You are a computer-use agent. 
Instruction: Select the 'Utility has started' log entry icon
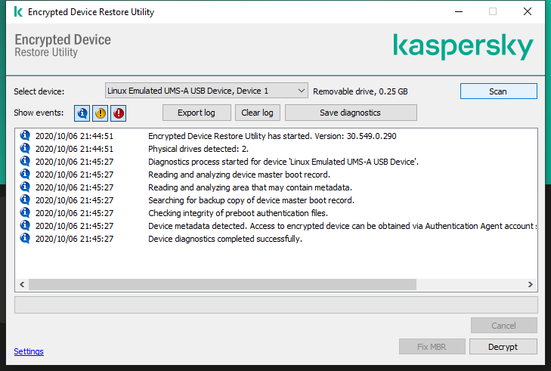25,136
